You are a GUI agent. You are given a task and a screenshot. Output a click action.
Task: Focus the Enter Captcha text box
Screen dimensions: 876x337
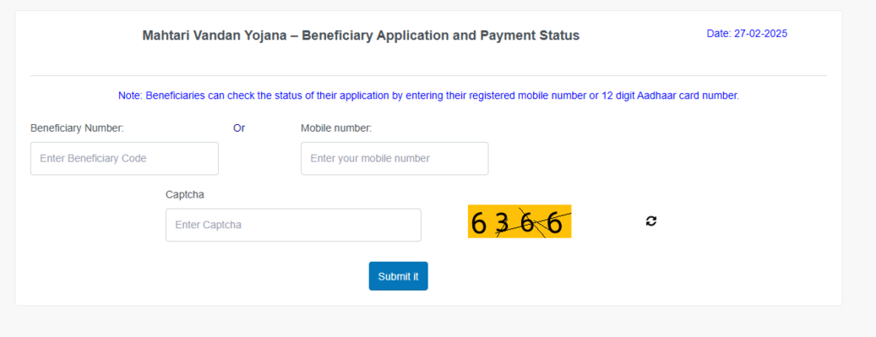[x=293, y=225]
